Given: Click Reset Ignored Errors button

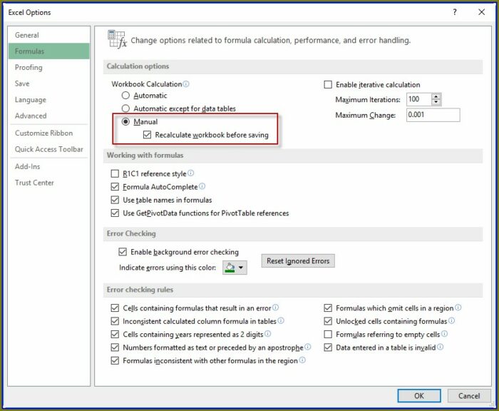Looking at the screenshot, I should click(x=298, y=261).
